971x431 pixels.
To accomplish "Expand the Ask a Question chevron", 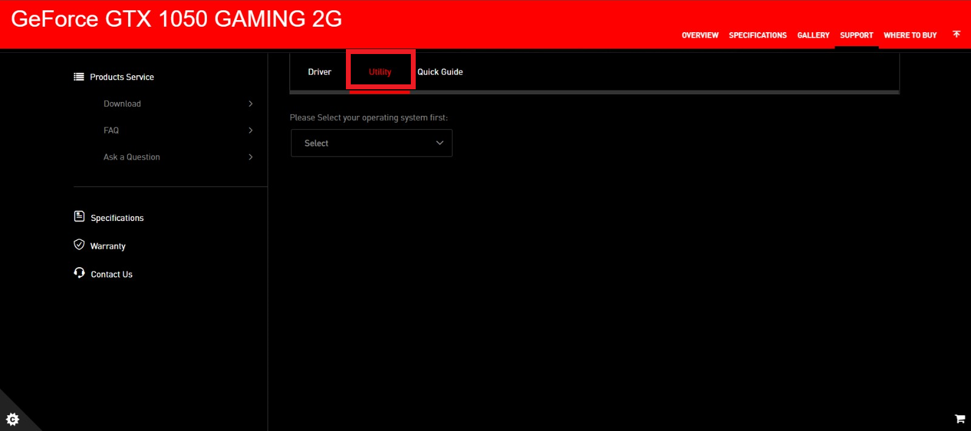I will 251,157.
